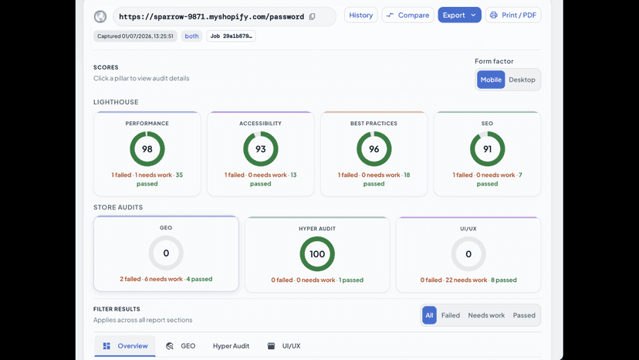
Task: Switch form factor to Desktop
Action: click(522, 80)
